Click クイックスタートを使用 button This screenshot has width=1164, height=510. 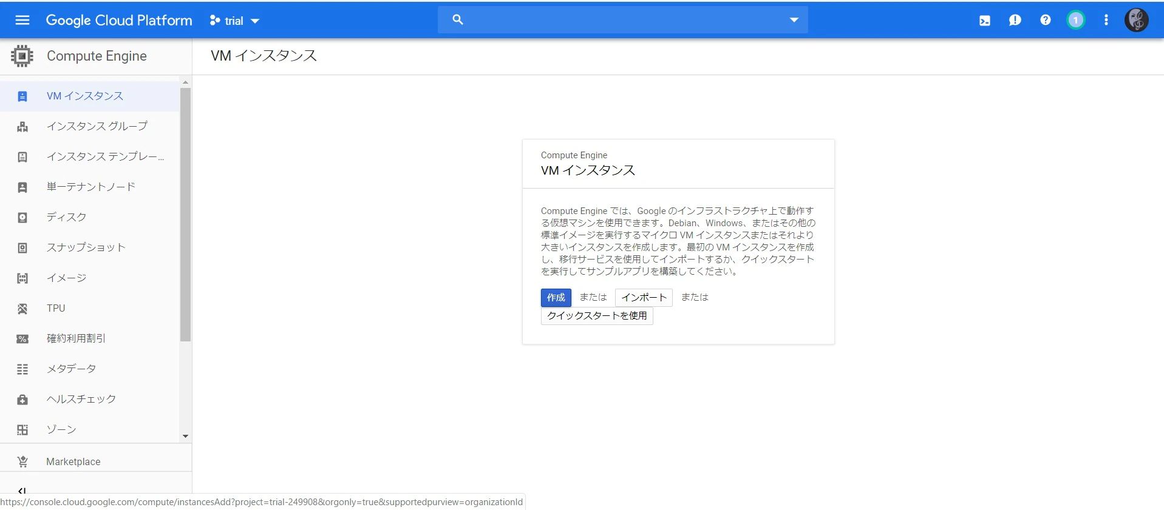597,316
